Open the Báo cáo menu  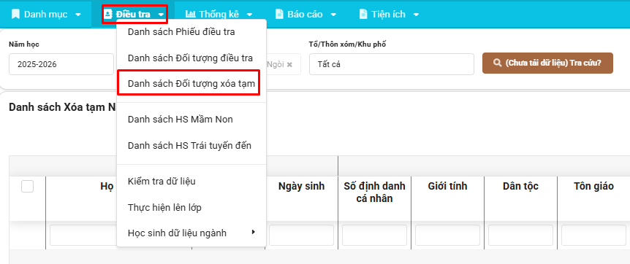305,15
